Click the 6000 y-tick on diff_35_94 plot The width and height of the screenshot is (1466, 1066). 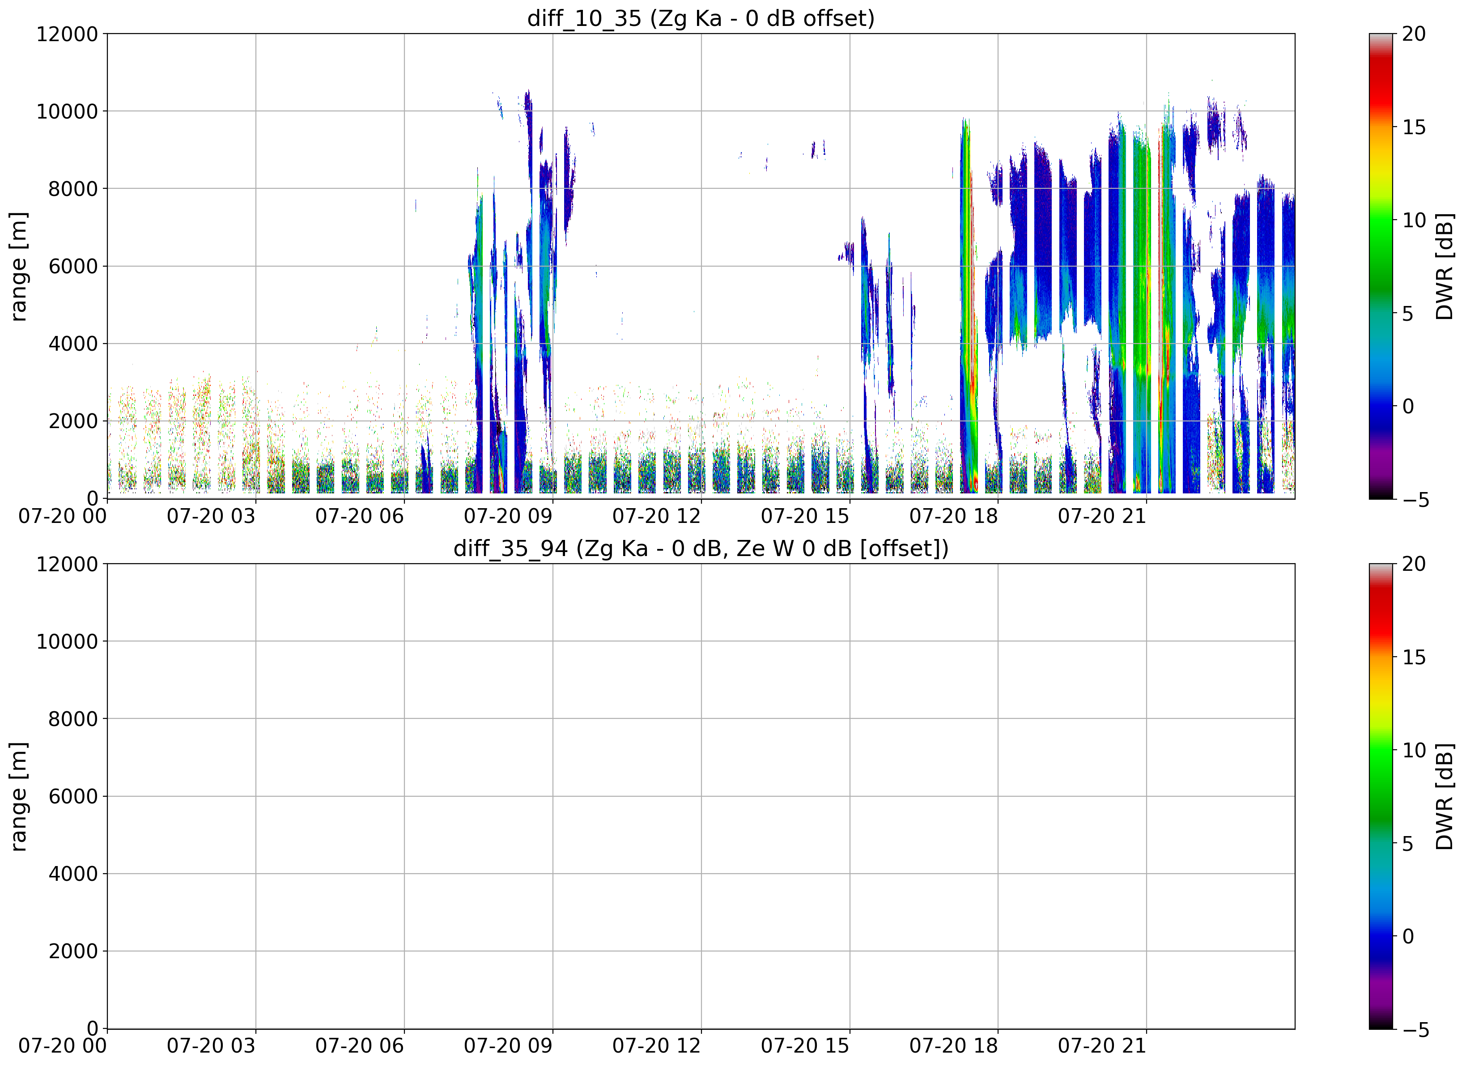(x=73, y=796)
